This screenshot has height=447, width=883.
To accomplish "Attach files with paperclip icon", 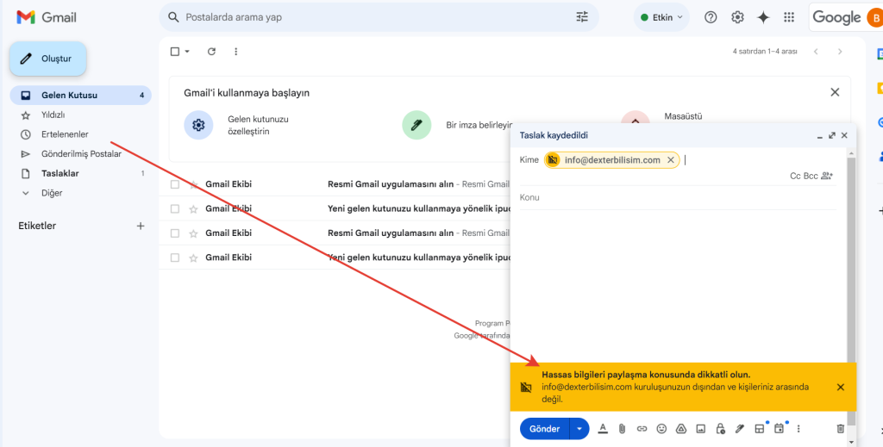I will tap(622, 429).
